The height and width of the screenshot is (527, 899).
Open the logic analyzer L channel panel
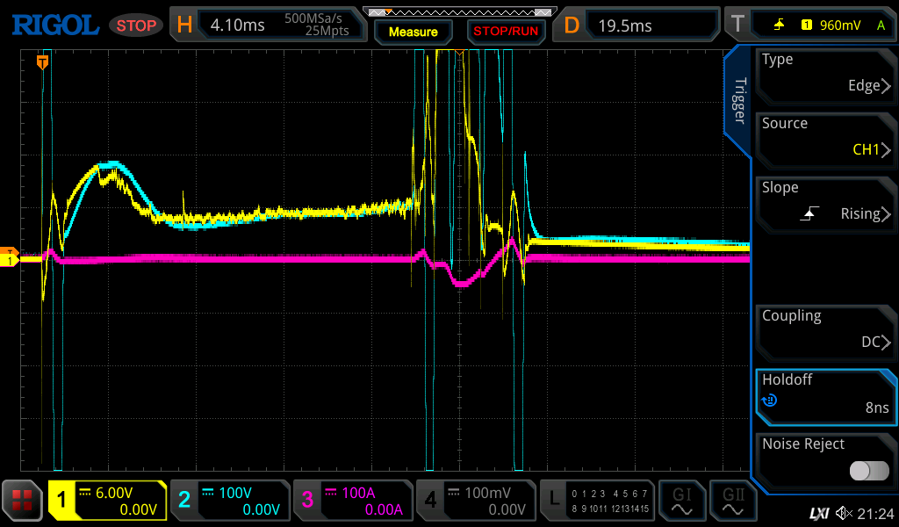[599, 501]
